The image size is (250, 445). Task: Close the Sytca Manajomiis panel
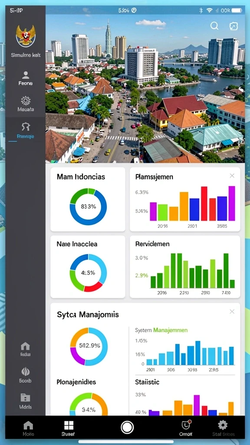coord(232,312)
